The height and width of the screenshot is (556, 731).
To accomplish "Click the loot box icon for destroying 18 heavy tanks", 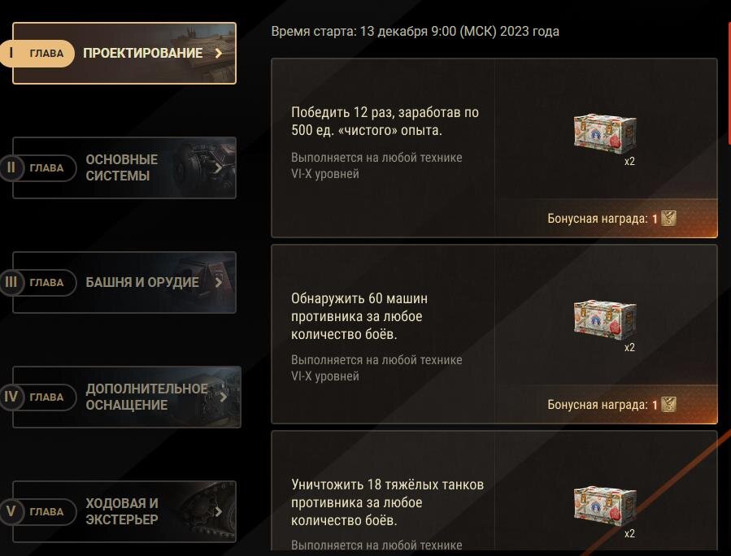I will tap(605, 506).
